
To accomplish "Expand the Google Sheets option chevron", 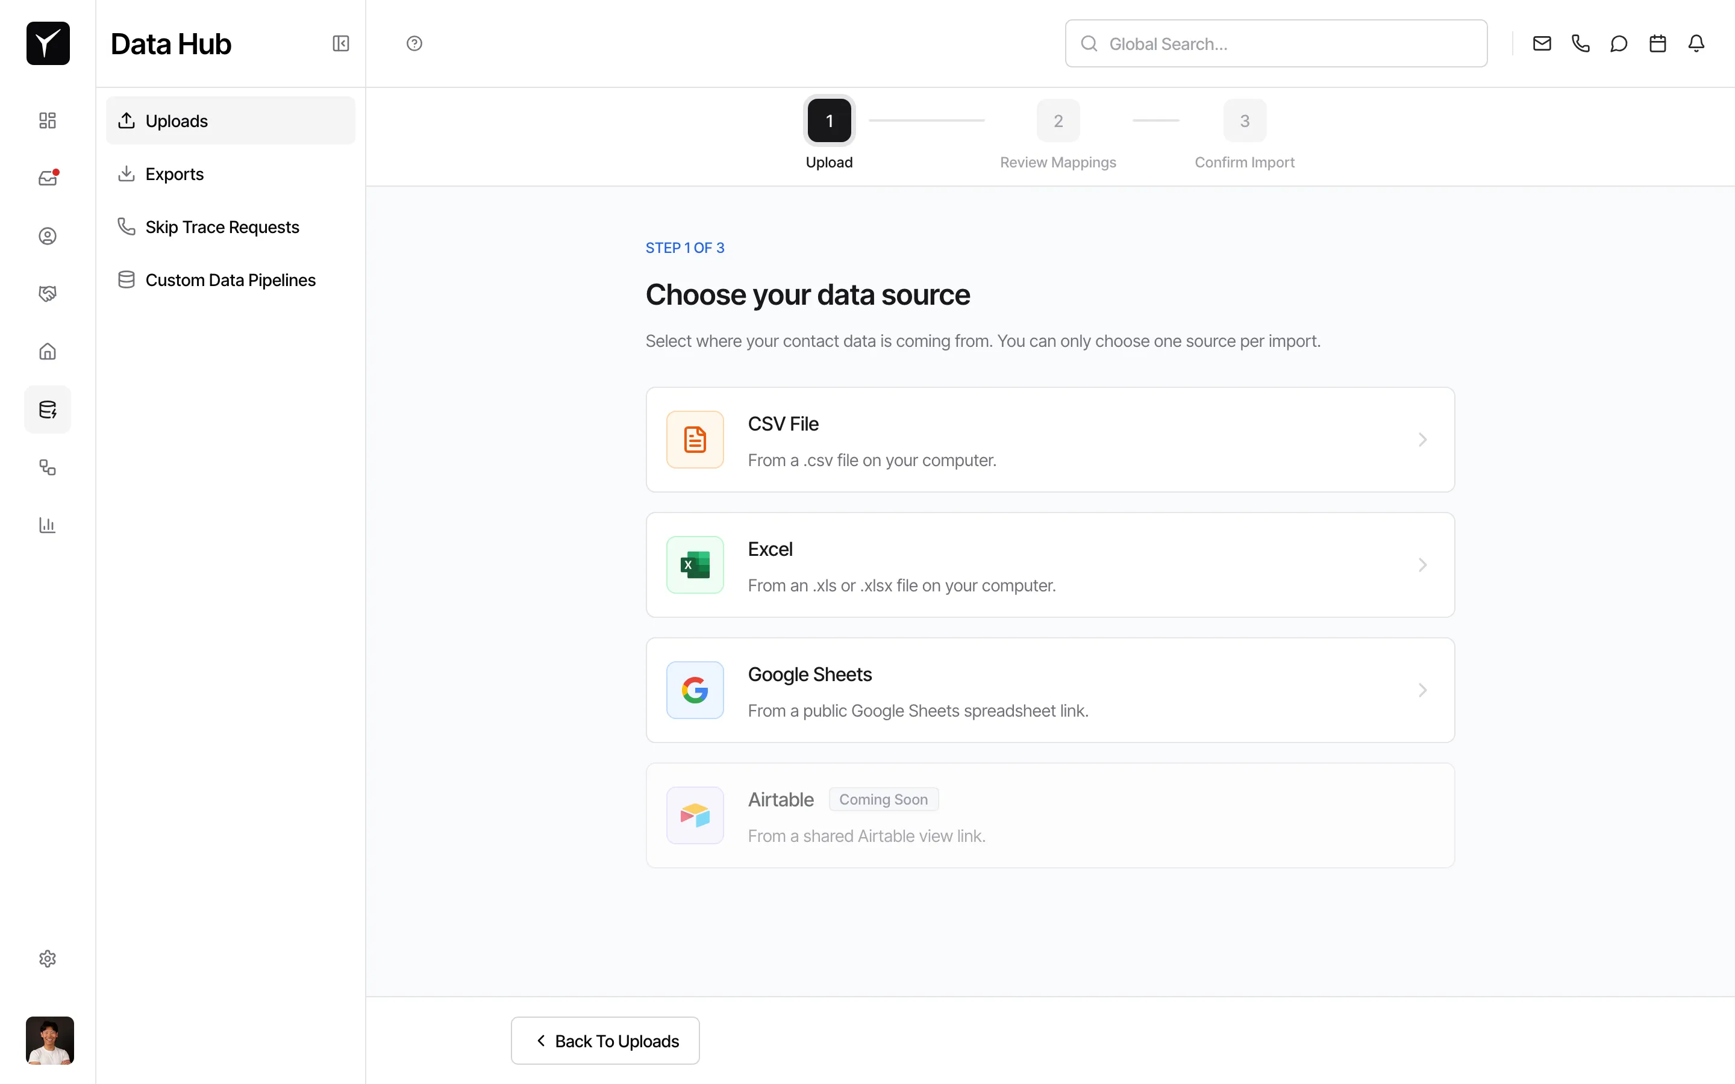I will click(1422, 690).
